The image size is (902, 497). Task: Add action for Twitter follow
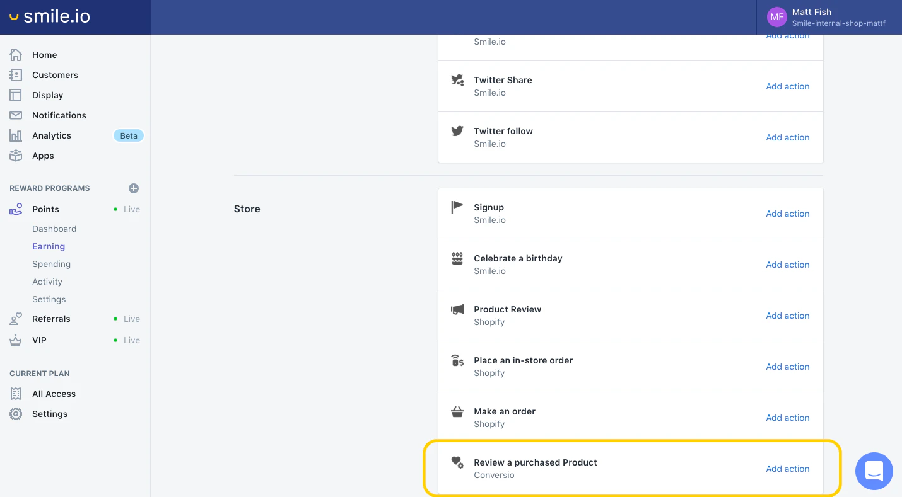coord(788,137)
